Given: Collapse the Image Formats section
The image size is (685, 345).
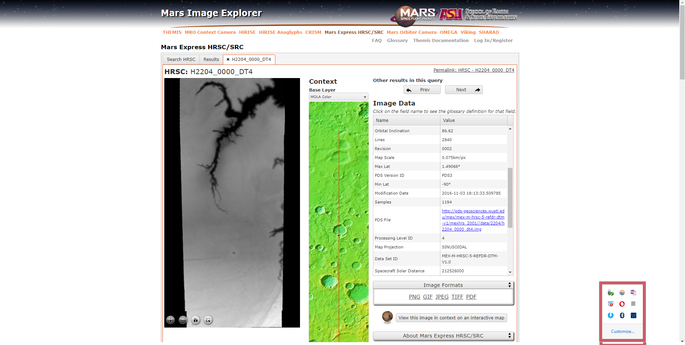Looking at the screenshot, I should click(x=443, y=285).
